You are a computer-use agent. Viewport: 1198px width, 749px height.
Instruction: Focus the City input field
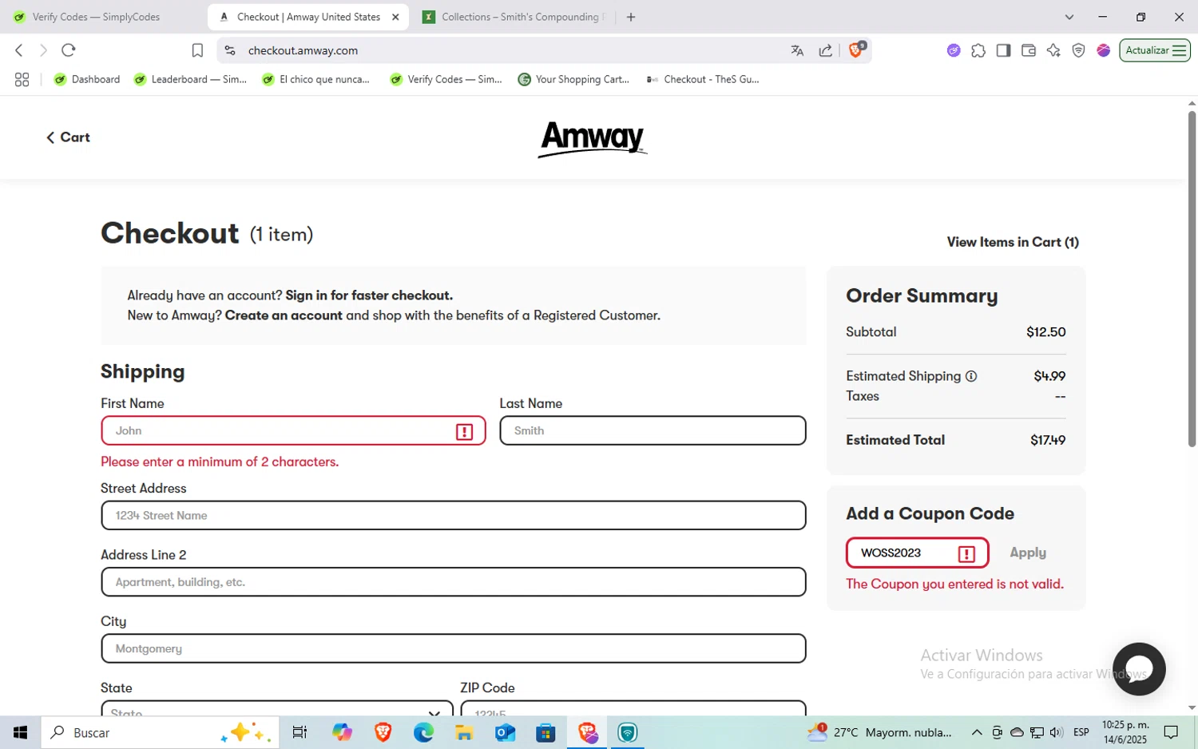click(453, 648)
